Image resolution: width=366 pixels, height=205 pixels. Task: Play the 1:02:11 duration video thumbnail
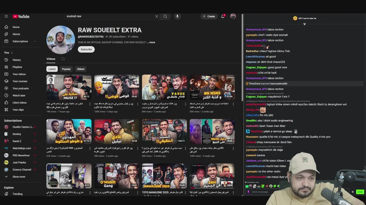coord(164,132)
